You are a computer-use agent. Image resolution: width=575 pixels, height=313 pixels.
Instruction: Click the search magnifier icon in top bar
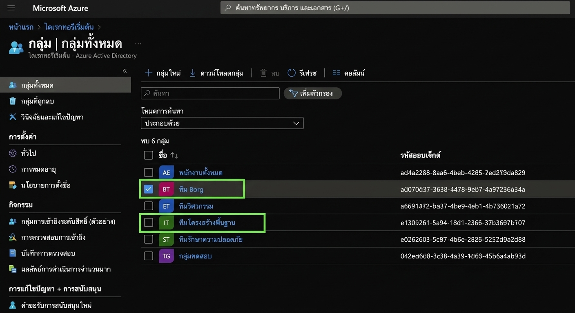[x=228, y=8]
